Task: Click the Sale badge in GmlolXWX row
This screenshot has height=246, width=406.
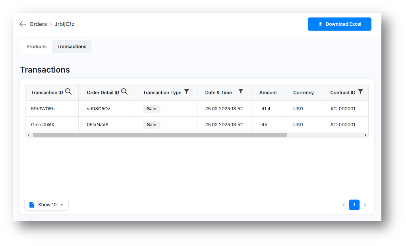Action: pyautogui.click(x=151, y=125)
